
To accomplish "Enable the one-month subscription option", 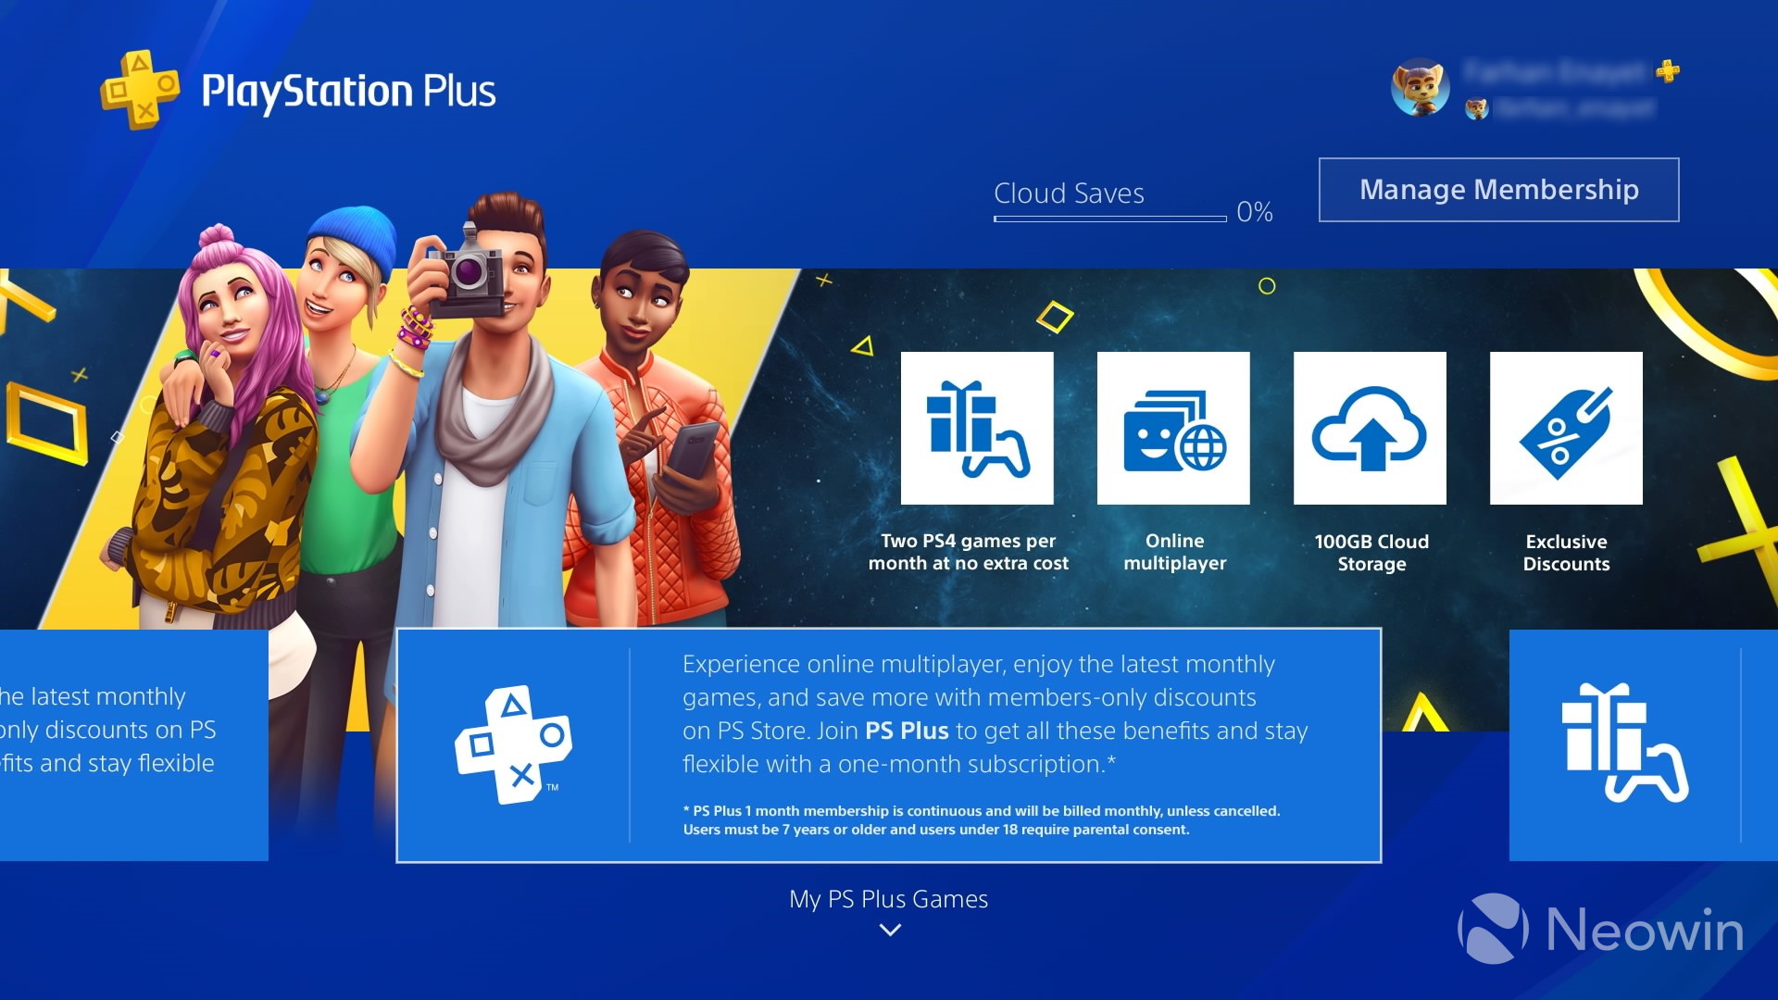I will pos(889,743).
